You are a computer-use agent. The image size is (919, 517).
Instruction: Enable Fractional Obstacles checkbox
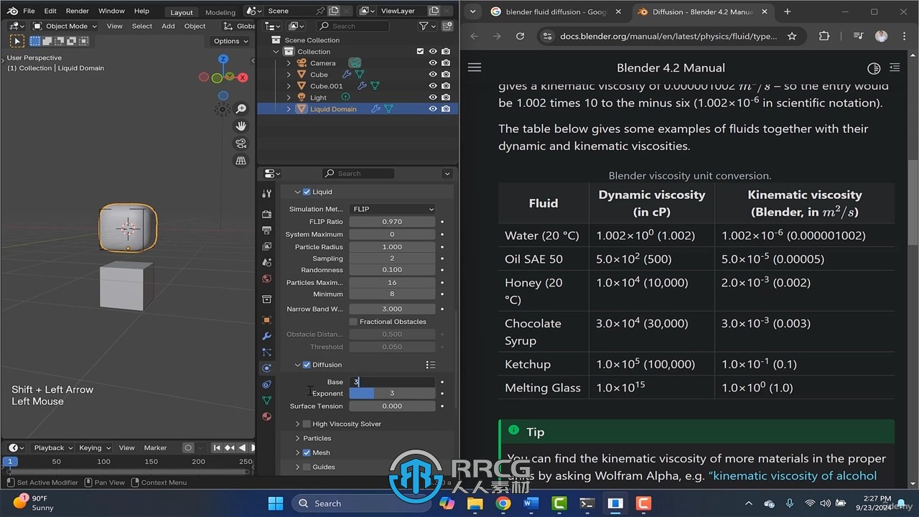point(353,322)
